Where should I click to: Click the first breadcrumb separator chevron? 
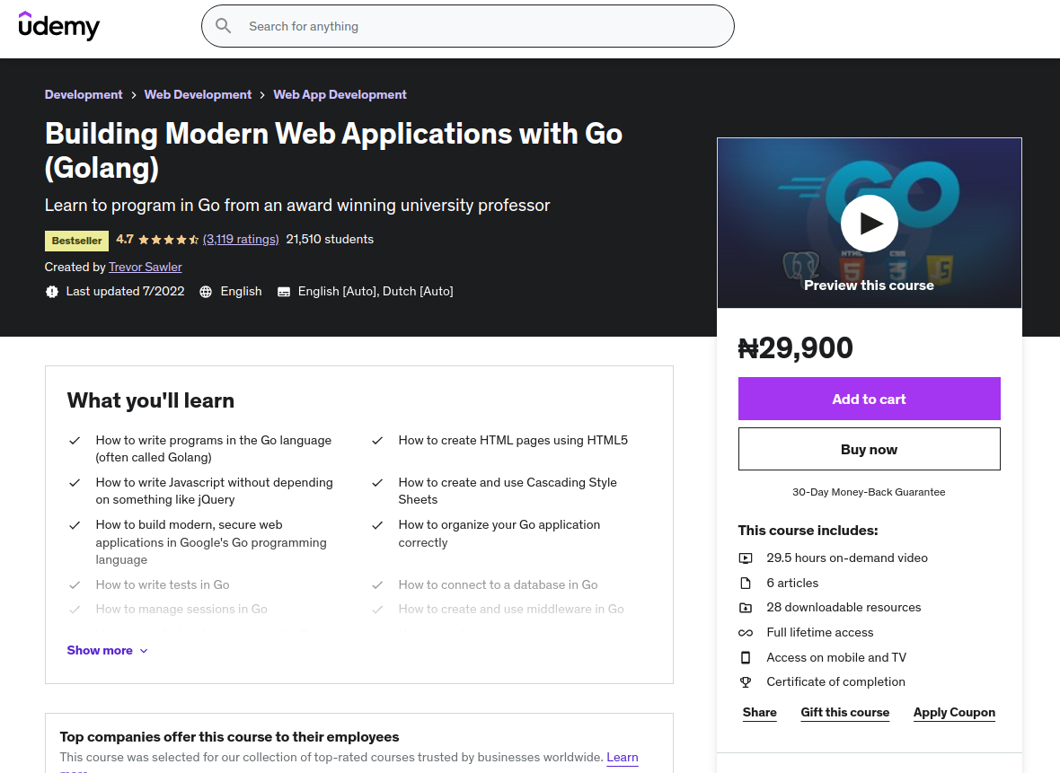click(134, 95)
